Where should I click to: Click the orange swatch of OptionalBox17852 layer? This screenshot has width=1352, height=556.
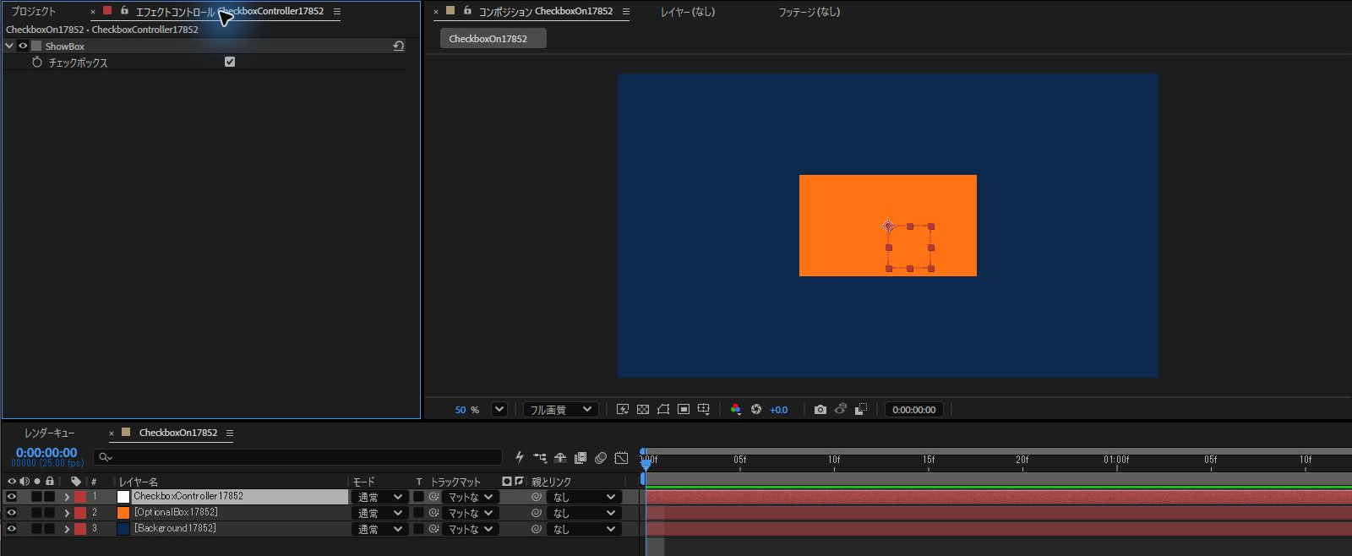123,512
